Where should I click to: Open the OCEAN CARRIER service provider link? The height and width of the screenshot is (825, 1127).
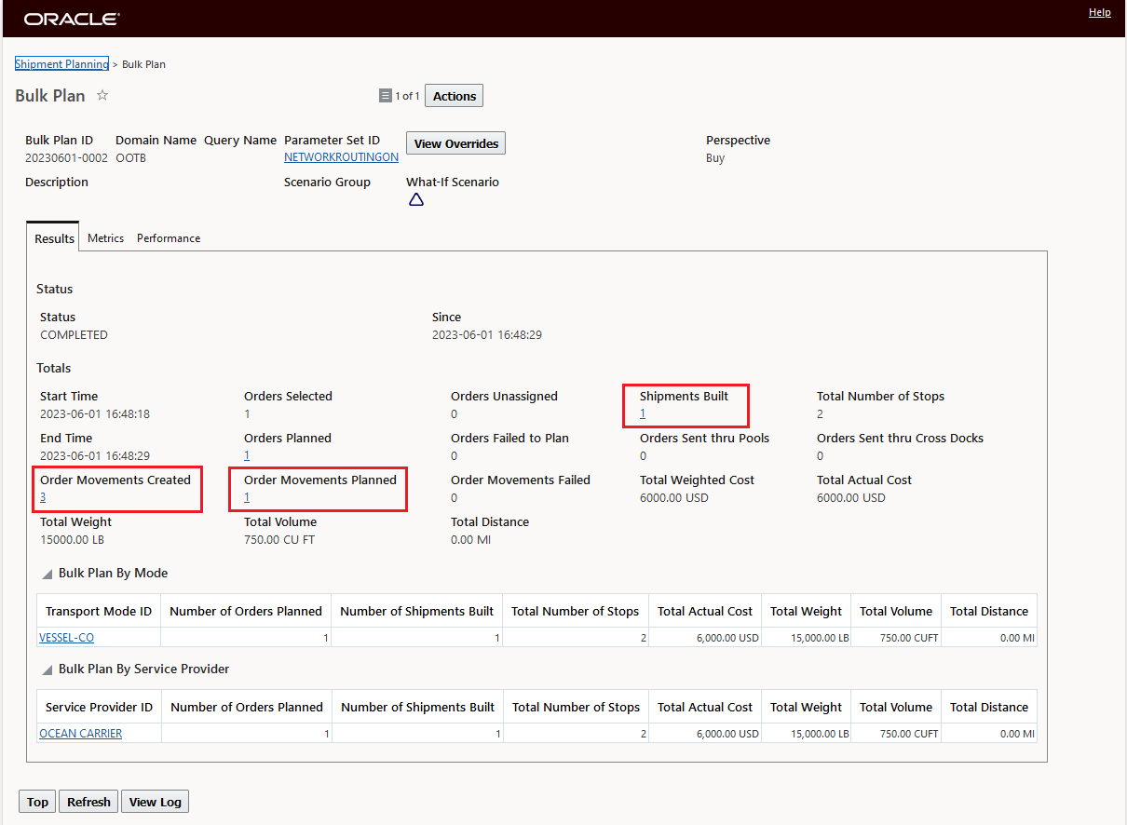(x=80, y=734)
